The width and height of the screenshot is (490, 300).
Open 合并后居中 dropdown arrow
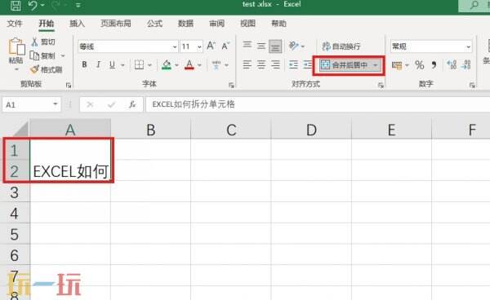[376, 65]
